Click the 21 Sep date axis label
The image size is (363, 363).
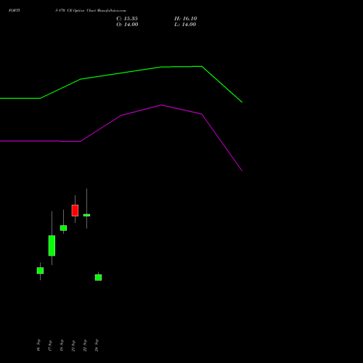click(x=73, y=345)
